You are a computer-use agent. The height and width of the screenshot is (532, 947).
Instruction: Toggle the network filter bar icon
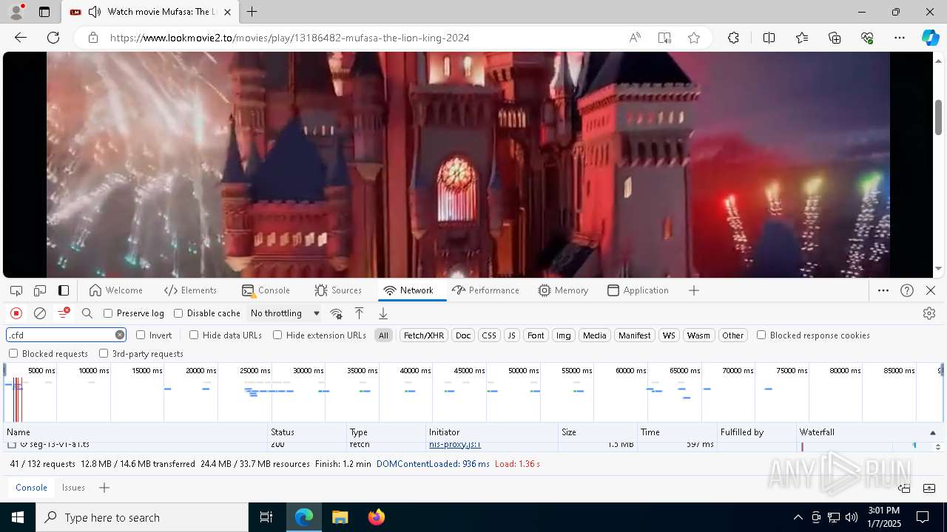(64, 313)
